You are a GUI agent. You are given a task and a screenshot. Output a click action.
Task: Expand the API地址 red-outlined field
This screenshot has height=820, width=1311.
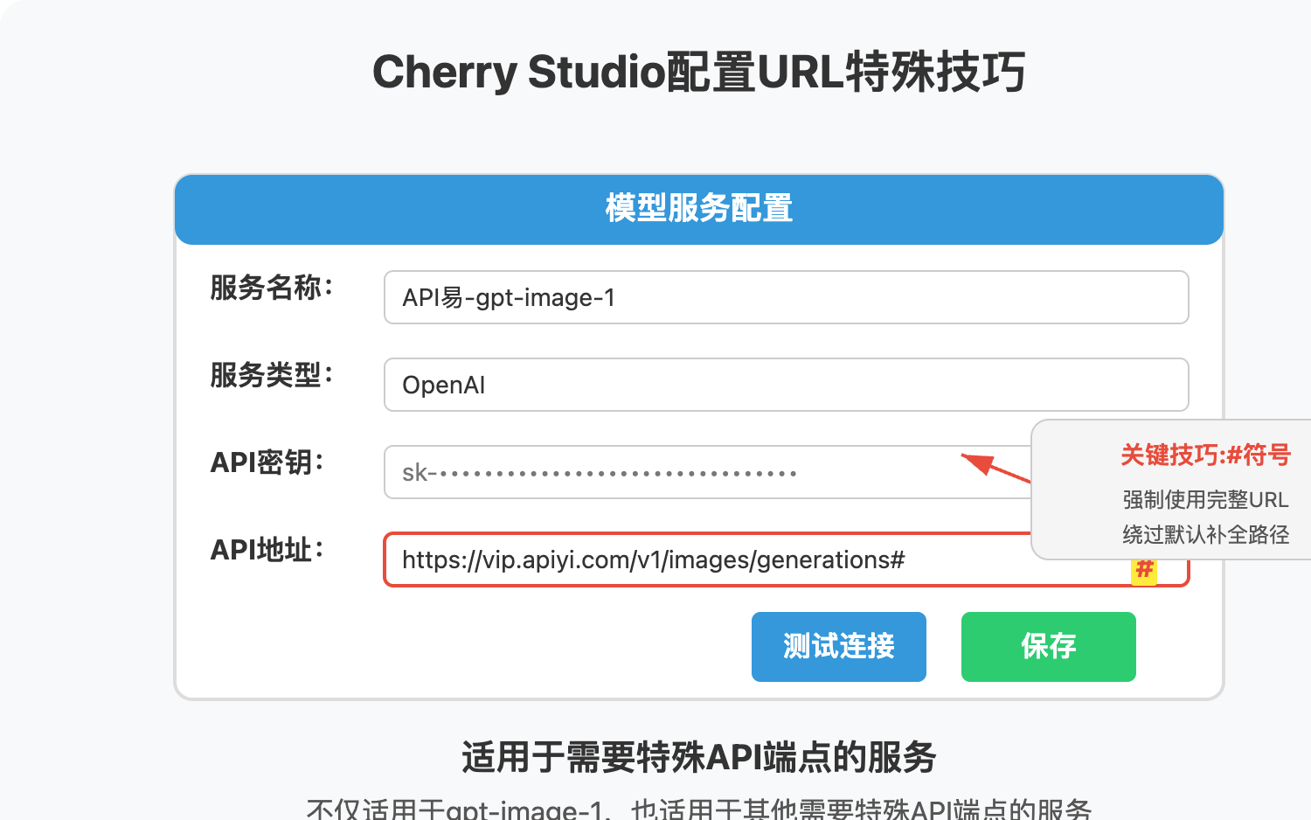pyautogui.click(x=785, y=559)
